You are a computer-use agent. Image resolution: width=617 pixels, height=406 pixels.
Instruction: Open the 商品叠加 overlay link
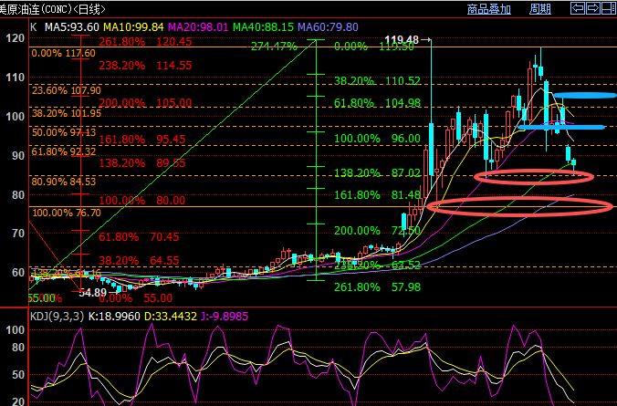pyautogui.click(x=488, y=9)
